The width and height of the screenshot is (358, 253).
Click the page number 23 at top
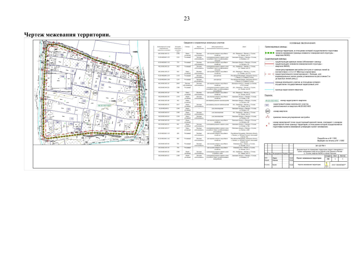pyautogui.click(x=187, y=19)
